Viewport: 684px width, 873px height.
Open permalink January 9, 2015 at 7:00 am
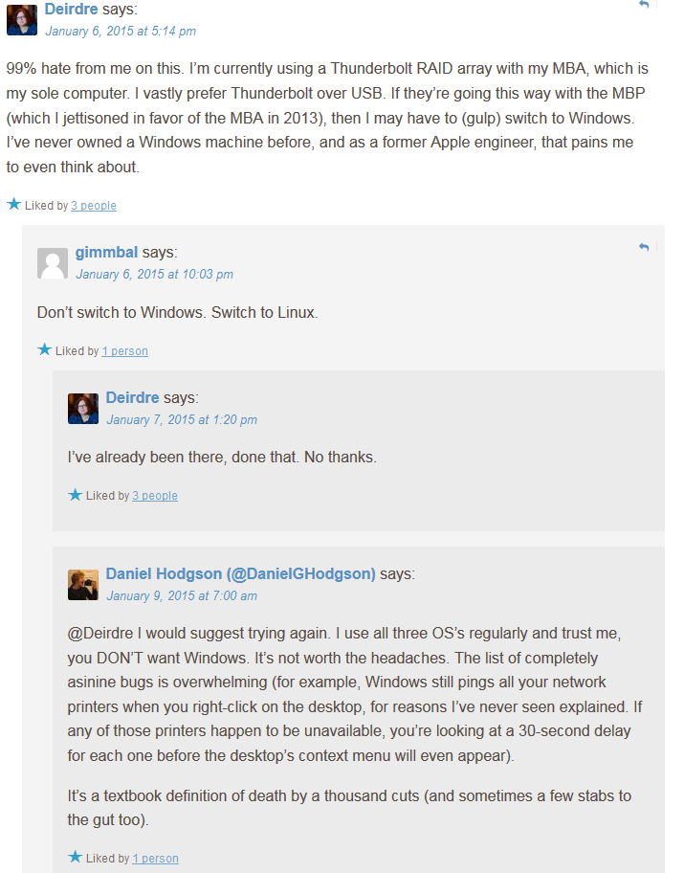click(182, 595)
